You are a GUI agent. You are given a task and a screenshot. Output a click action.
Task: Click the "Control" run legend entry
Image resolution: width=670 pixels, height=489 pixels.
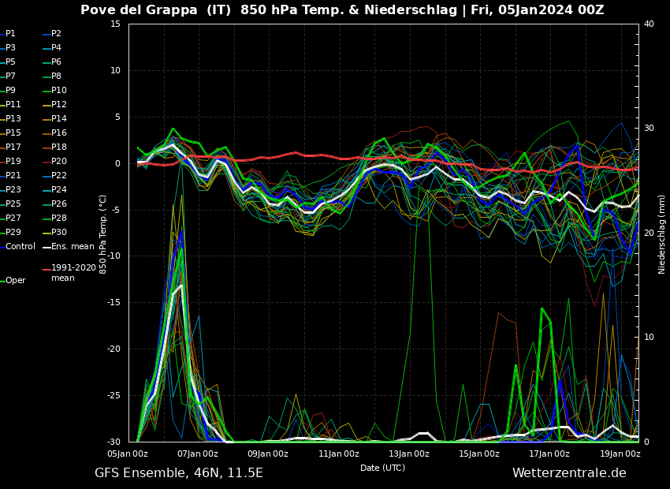18,246
